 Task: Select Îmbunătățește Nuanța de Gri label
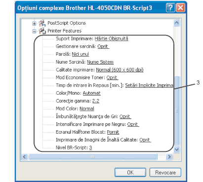click(87, 116)
